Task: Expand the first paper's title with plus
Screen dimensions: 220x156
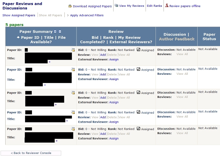Action: [x=49, y=62]
